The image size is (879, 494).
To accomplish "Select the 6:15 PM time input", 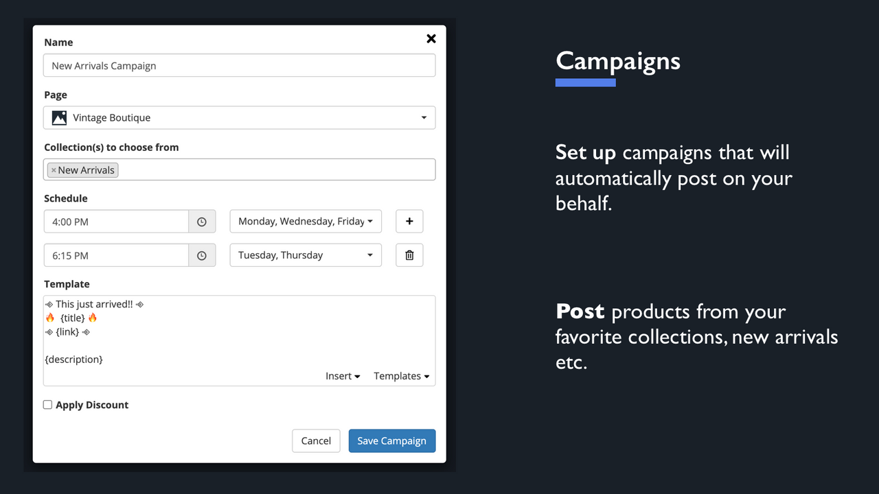I will (x=117, y=255).
